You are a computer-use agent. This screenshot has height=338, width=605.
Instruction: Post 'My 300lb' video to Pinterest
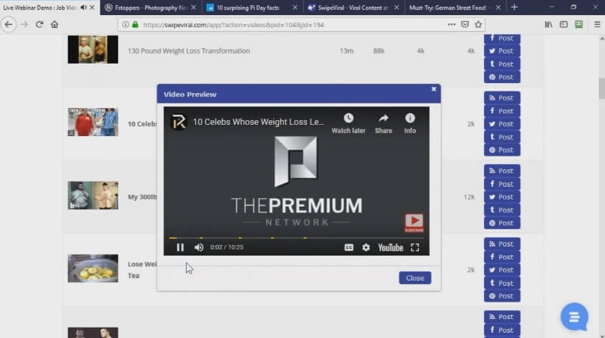coord(501,222)
